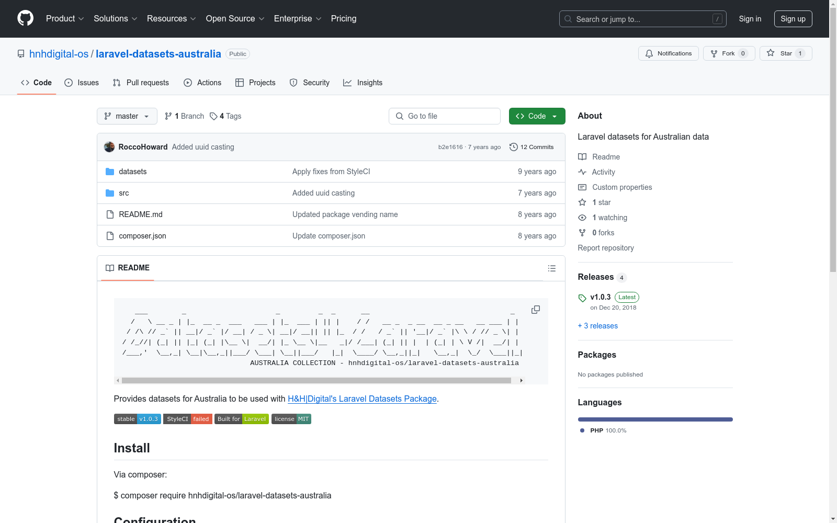This screenshot has width=837, height=523.
Task: Click the repository icon beside hnhdigital-os
Action: pos(21,54)
